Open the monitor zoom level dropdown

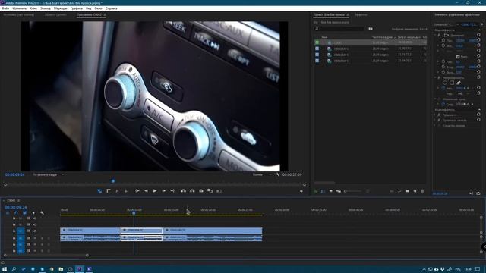coord(49,174)
